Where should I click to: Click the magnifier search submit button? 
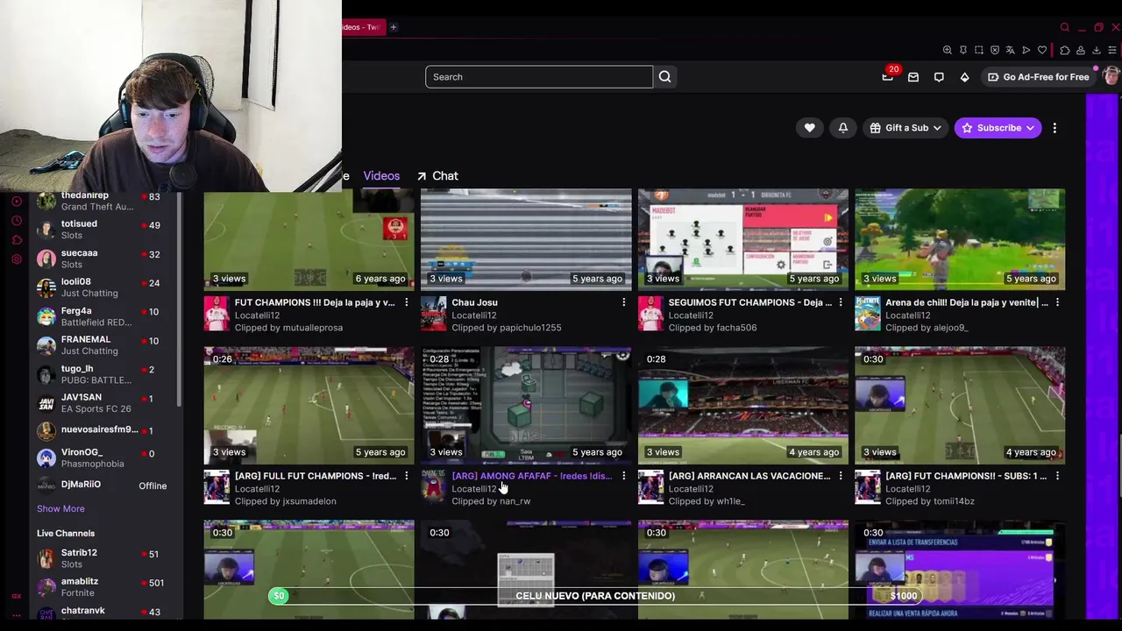point(665,77)
